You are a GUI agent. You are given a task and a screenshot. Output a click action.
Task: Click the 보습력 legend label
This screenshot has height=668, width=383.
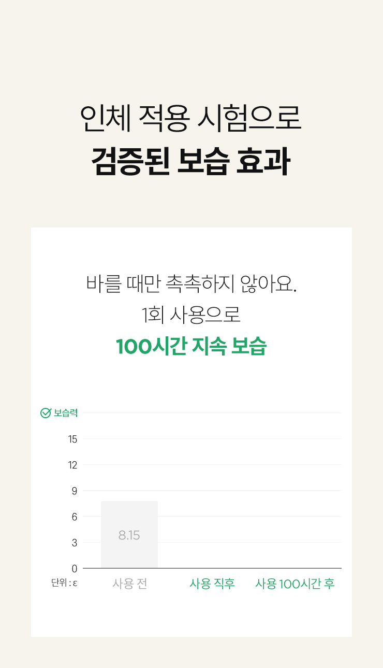point(66,413)
